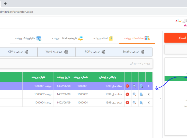187x138 pixels.
Task: Click red delete icon for record 1000004
Action: 127,102
